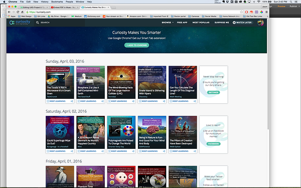Share the Diagonal Line card
The width and height of the screenshot is (301, 188).
(x=195, y=101)
